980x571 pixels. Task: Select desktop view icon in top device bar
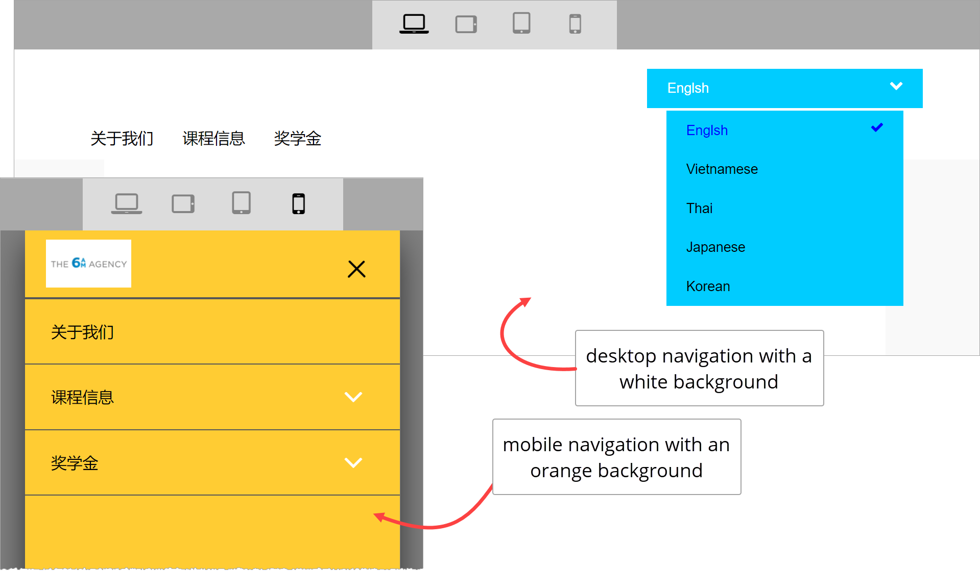coord(414,23)
